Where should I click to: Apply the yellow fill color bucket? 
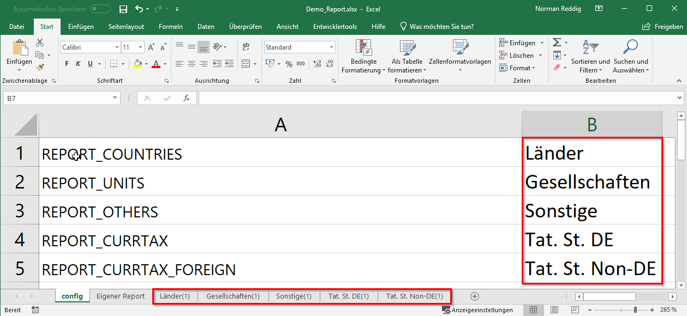pos(138,64)
